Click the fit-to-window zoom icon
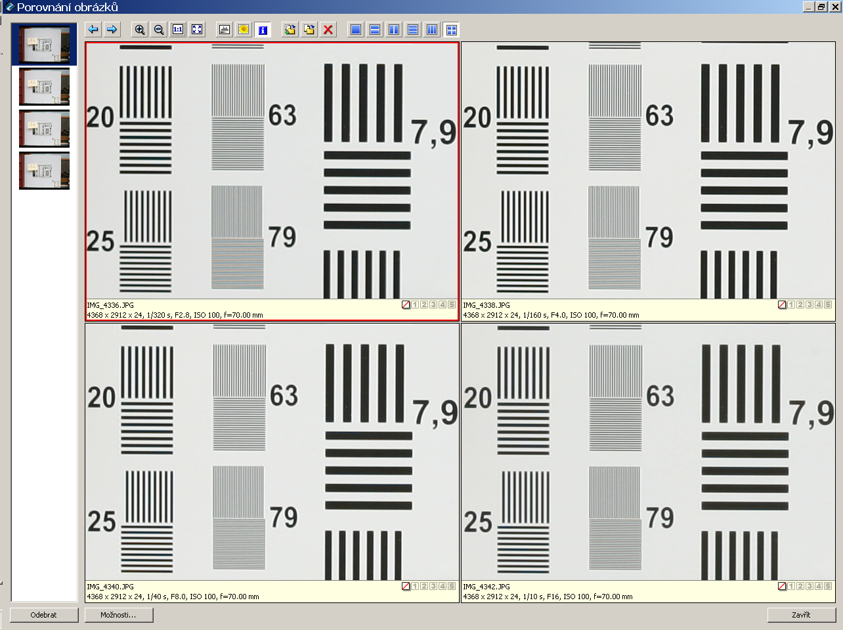Image resolution: width=843 pixels, height=630 pixels. click(197, 30)
